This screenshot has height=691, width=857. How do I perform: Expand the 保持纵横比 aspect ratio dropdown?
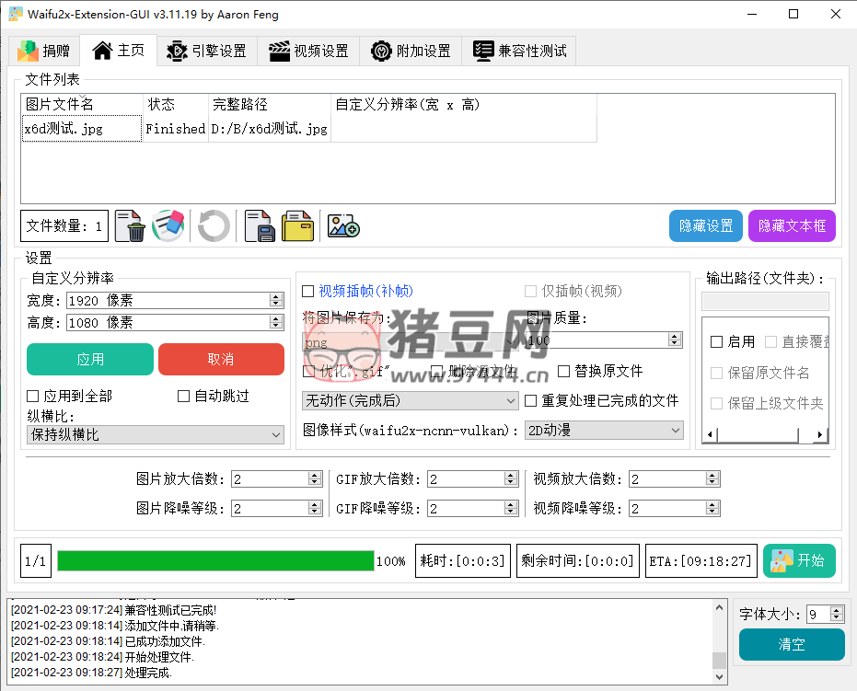(156, 434)
